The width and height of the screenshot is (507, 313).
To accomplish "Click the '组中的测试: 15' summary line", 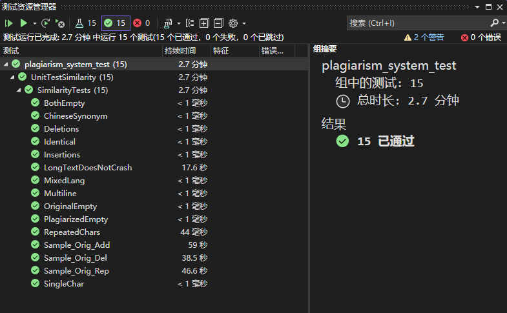I will [379, 83].
